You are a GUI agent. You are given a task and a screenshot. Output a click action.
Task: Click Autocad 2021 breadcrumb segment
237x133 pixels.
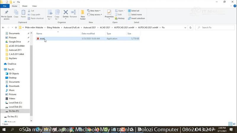point(90,27)
